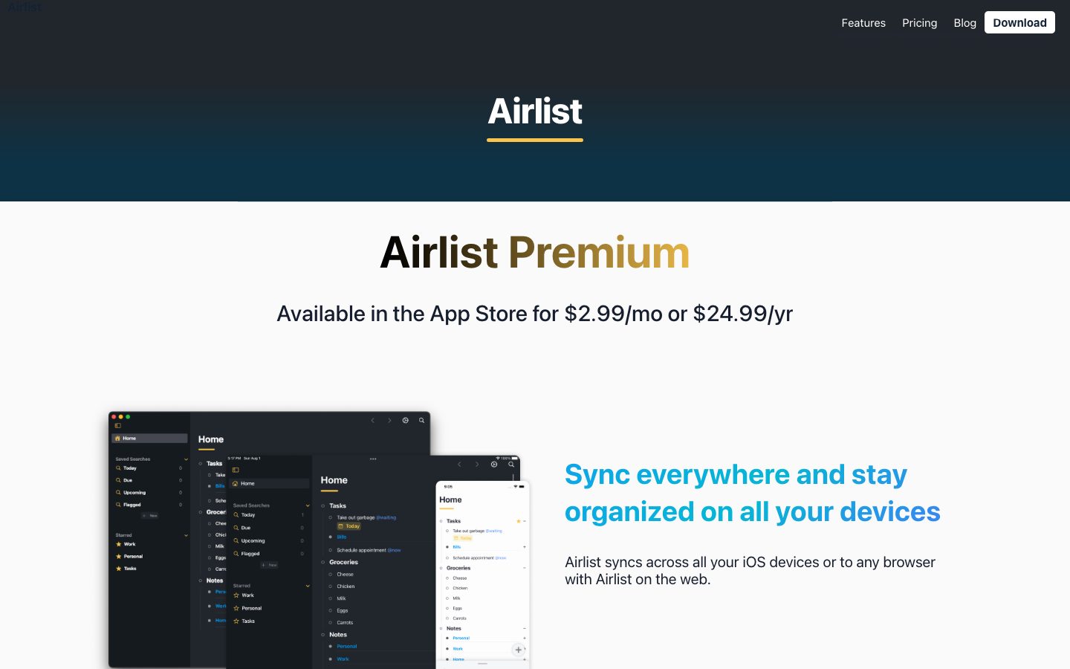The image size is (1070, 669).
Task: Collapse Starred chevron in Mac sidebar
Action: pos(186,535)
